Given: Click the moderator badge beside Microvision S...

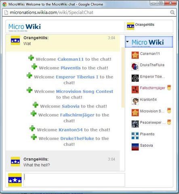Looking at the screenshot, I should [169, 111].
